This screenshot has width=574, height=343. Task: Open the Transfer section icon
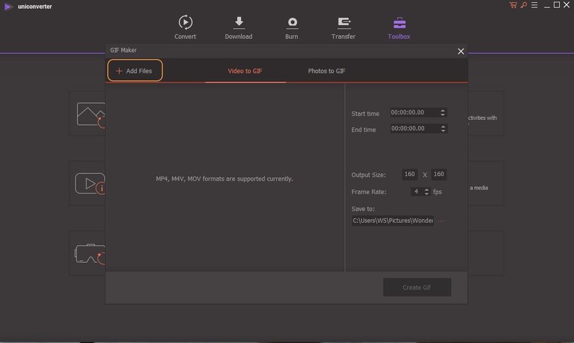(x=343, y=23)
